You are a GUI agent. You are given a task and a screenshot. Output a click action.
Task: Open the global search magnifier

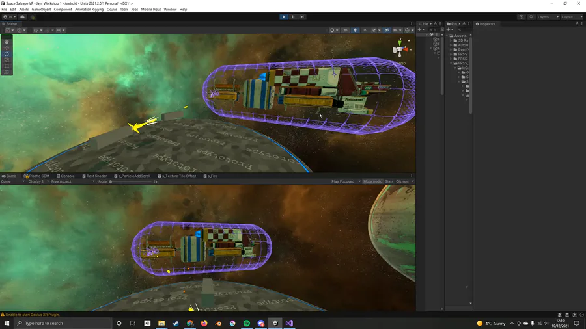click(531, 17)
